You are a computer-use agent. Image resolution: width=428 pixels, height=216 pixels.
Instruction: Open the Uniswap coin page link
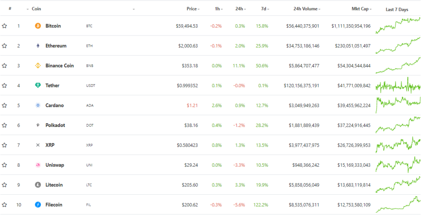click(x=55, y=165)
